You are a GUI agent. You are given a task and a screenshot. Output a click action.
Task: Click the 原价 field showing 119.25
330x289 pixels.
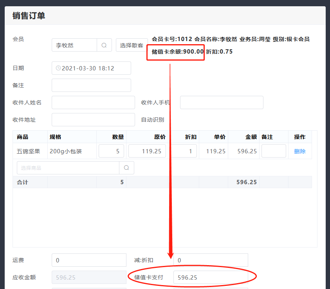coord(147,151)
